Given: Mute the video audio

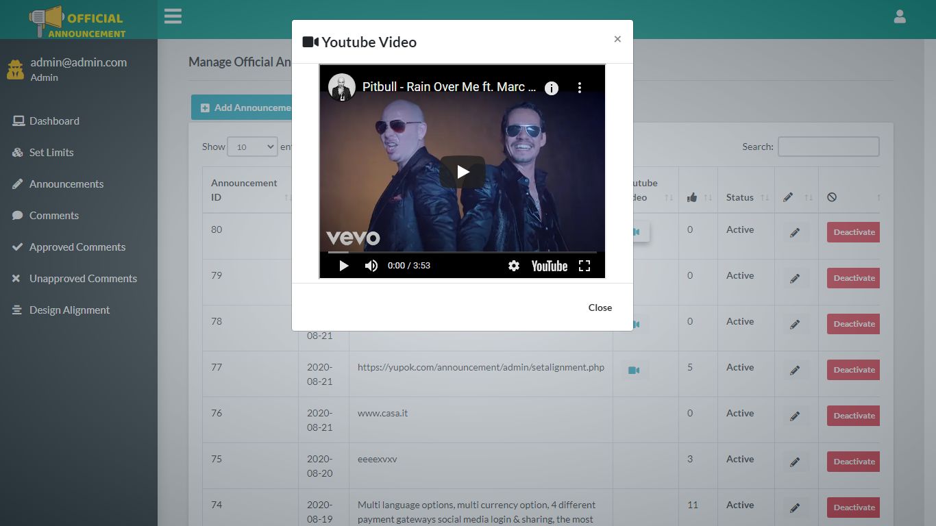Looking at the screenshot, I should click(371, 265).
